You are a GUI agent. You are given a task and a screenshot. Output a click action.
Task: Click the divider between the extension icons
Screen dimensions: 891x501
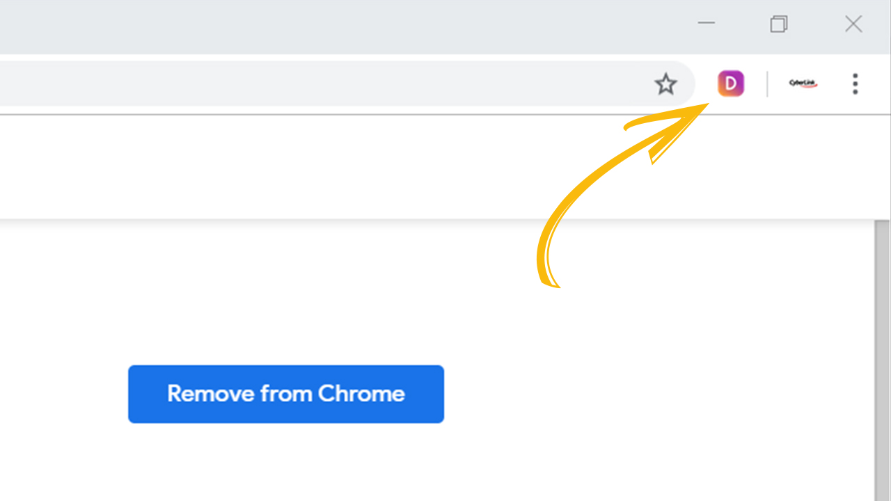point(767,84)
